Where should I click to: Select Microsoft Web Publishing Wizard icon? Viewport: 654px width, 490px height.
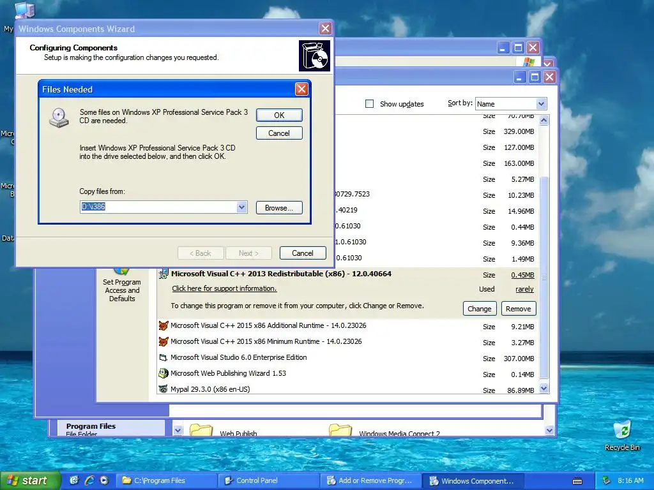163,373
